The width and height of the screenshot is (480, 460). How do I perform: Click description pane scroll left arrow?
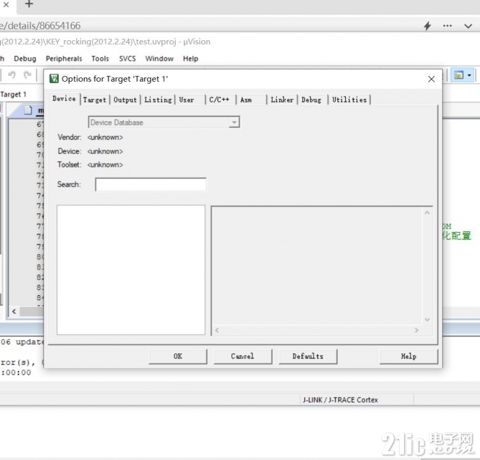[x=217, y=330]
